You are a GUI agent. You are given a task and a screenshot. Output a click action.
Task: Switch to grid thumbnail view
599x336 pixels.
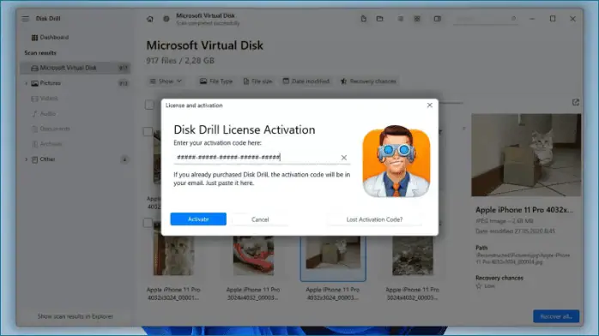(x=417, y=19)
